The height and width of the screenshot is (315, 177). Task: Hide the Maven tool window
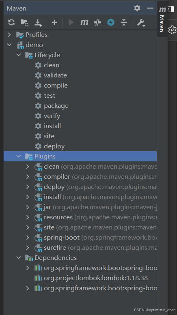pyautogui.click(x=150, y=8)
